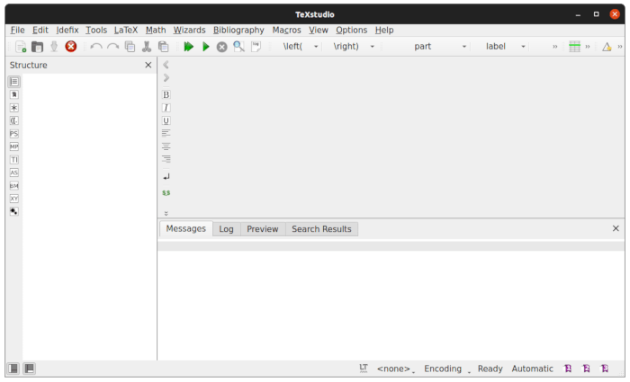Go back with the left chevron in the editor sidebar

click(x=166, y=65)
